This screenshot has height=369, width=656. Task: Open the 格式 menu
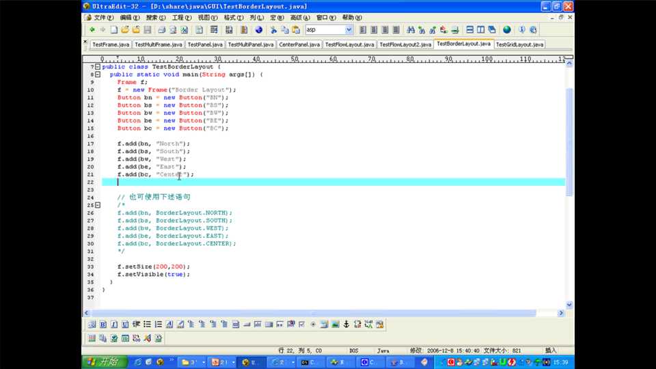[234, 18]
